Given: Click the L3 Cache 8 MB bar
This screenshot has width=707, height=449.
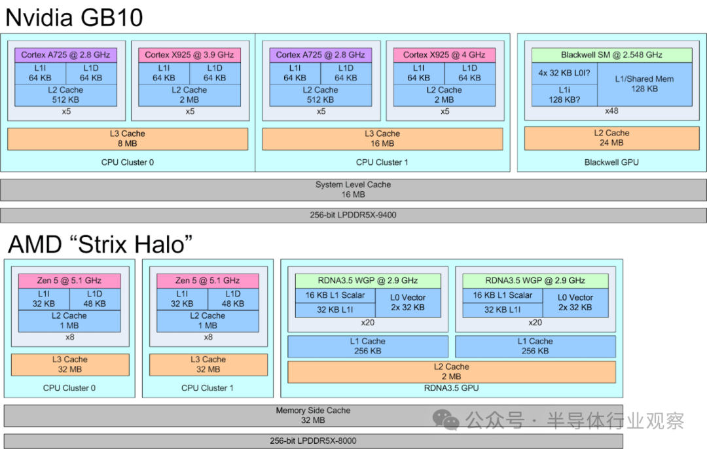Looking at the screenshot, I should (x=127, y=138).
